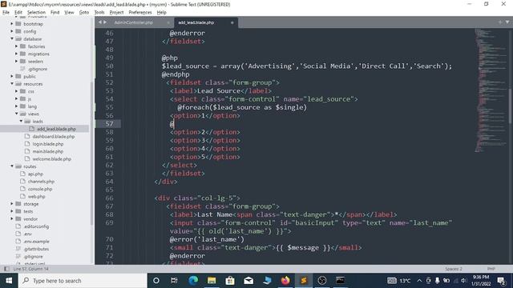This screenshot has height=288, width=513.
Task: Open web.php in routes folder
Action: click(36, 197)
